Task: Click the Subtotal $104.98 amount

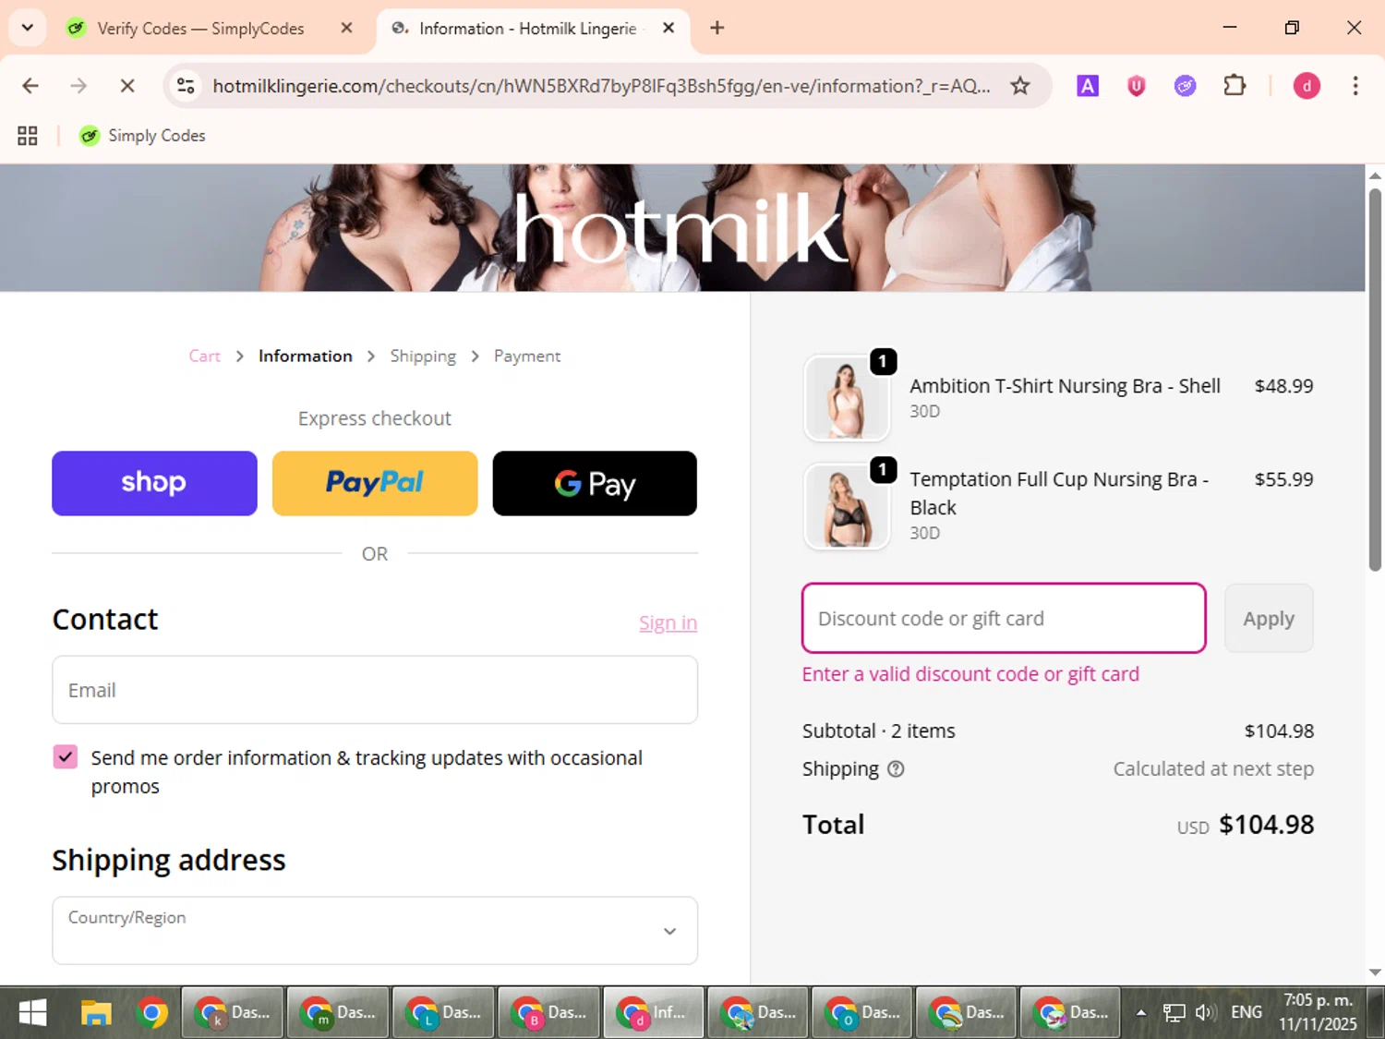Action: pos(1279,731)
